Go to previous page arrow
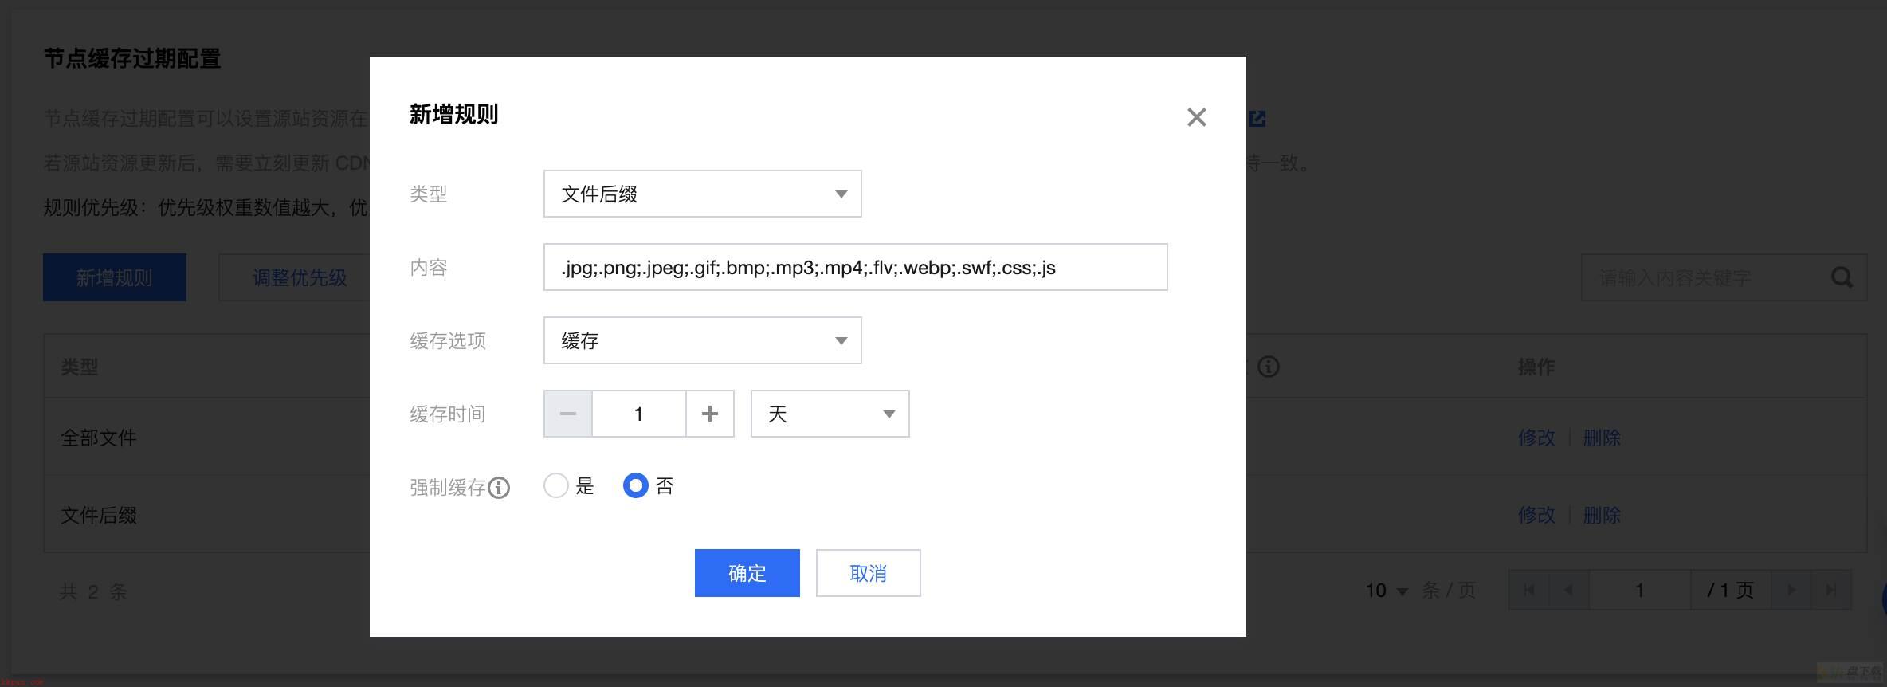1887x687 pixels. coord(1568,591)
